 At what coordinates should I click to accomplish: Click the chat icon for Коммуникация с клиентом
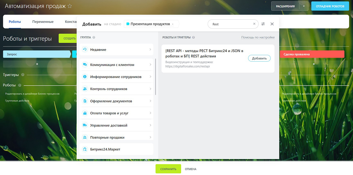click(85, 65)
